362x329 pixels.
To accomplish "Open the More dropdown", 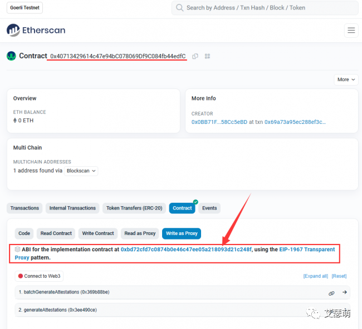I will [x=346, y=79].
